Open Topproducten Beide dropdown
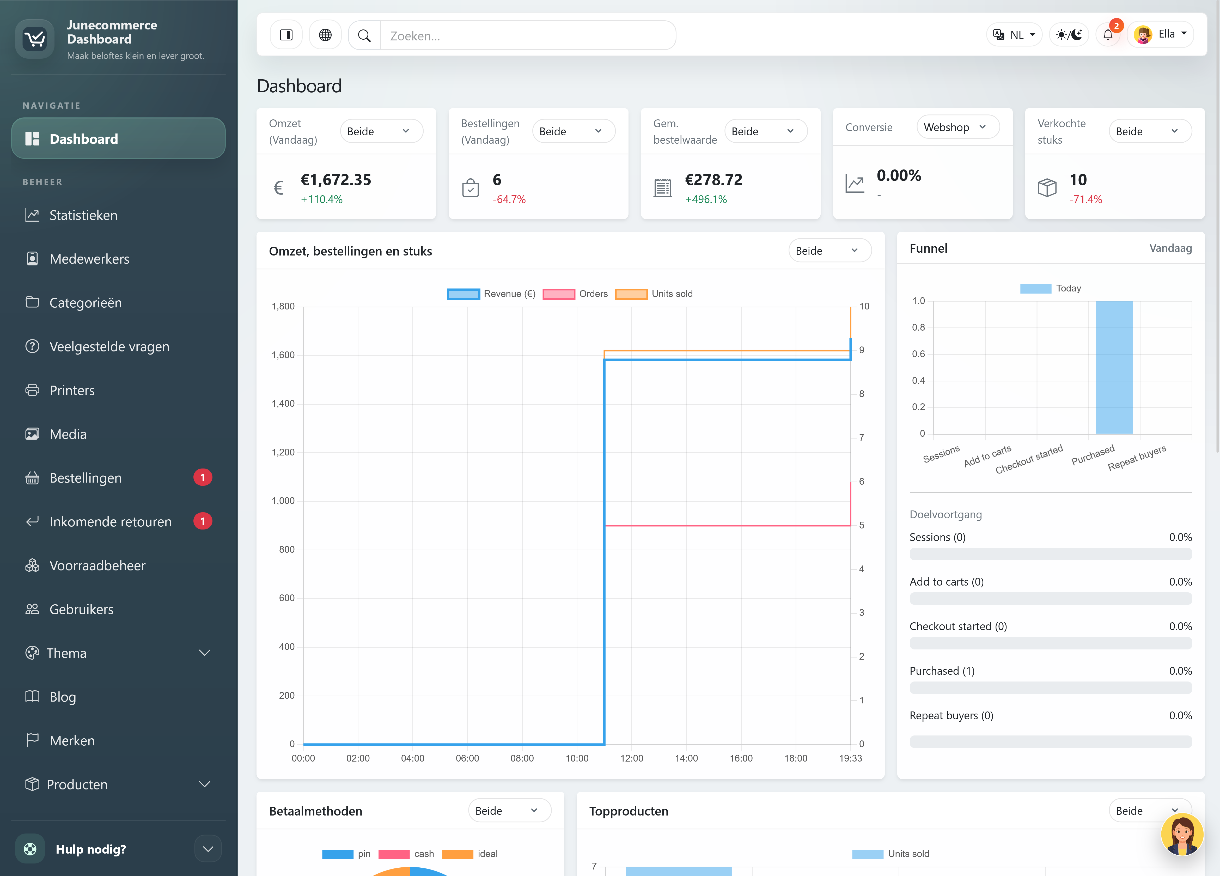This screenshot has height=876, width=1220. click(x=1150, y=810)
